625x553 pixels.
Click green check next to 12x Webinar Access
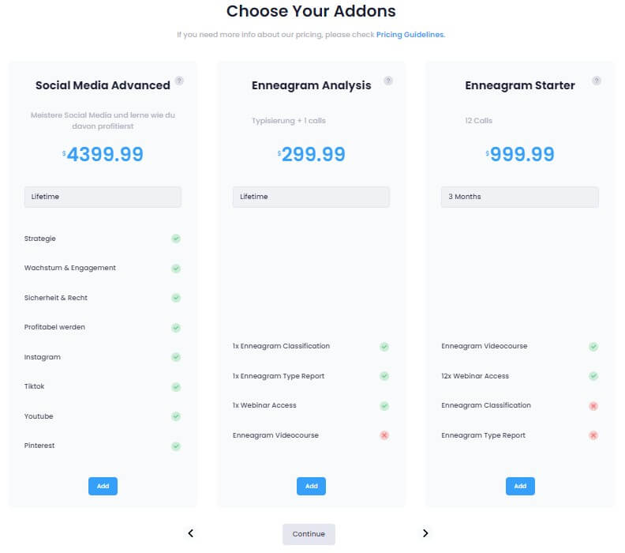point(593,376)
